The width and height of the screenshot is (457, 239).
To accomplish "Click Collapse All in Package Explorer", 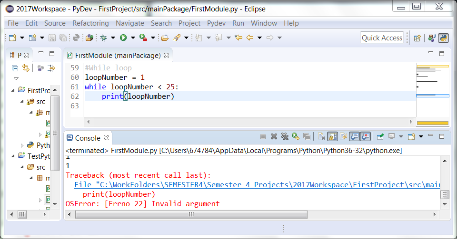I will (x=15, y=68).
